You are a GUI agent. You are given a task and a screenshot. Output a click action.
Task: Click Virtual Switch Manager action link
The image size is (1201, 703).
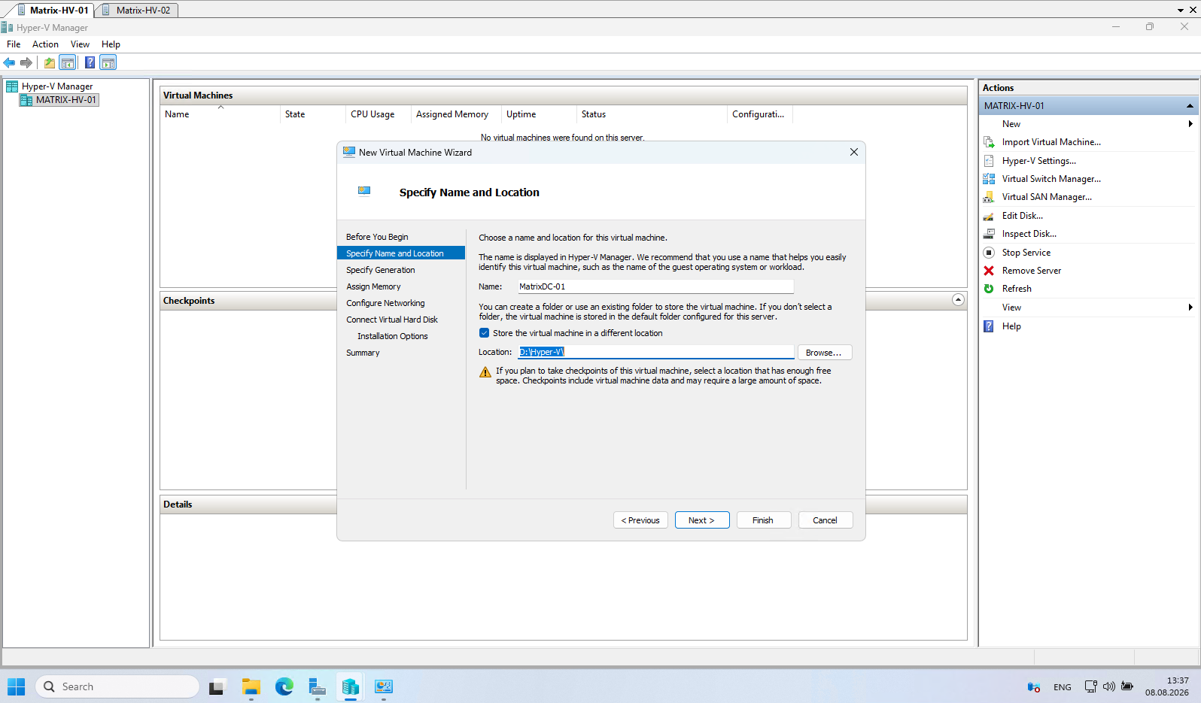click(x=1051, y=179)
